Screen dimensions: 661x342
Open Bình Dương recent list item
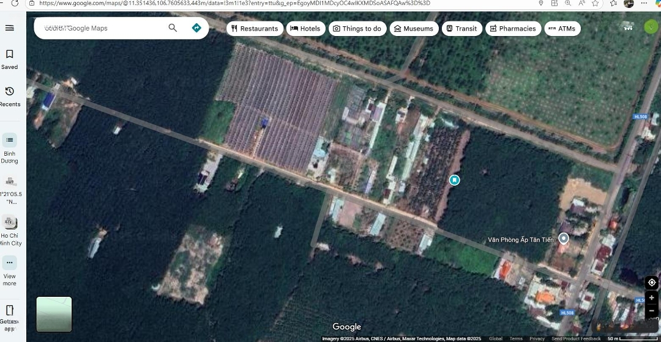pos(9,148)
